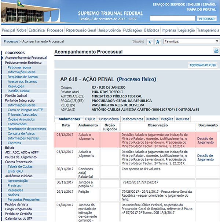Open the Principal menu

8,30
